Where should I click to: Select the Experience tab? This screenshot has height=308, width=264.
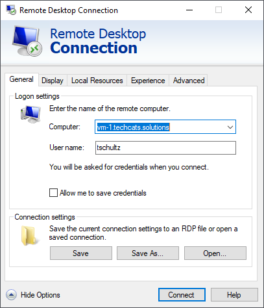148,81
